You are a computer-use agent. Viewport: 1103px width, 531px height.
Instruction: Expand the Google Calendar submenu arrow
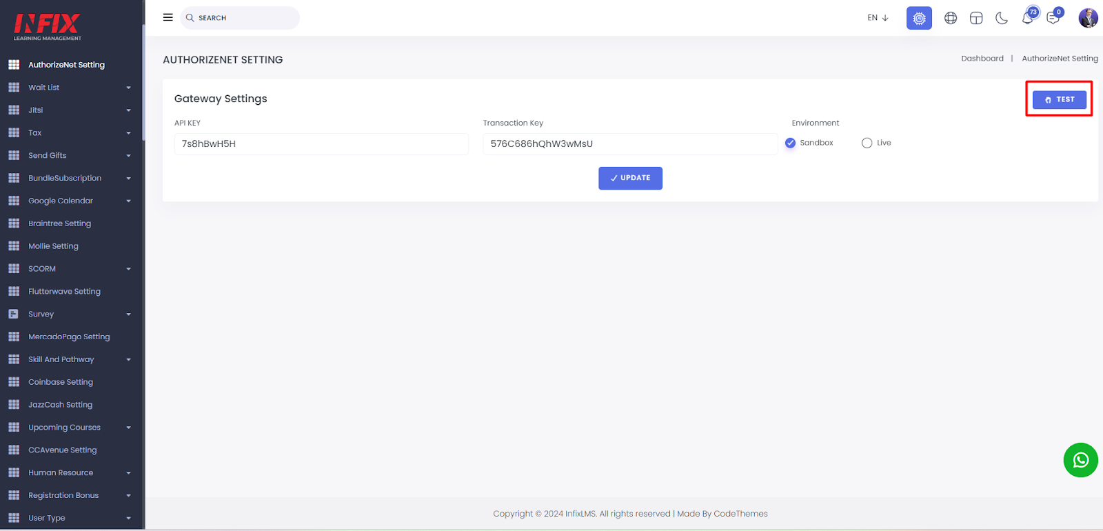(x=129, y=201)
